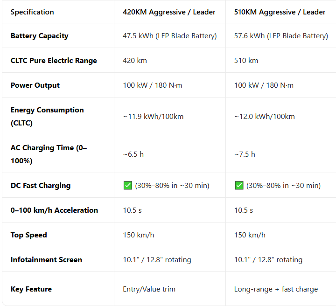Click the 420 km range value
336x306 pixels.
click(134, 61)
